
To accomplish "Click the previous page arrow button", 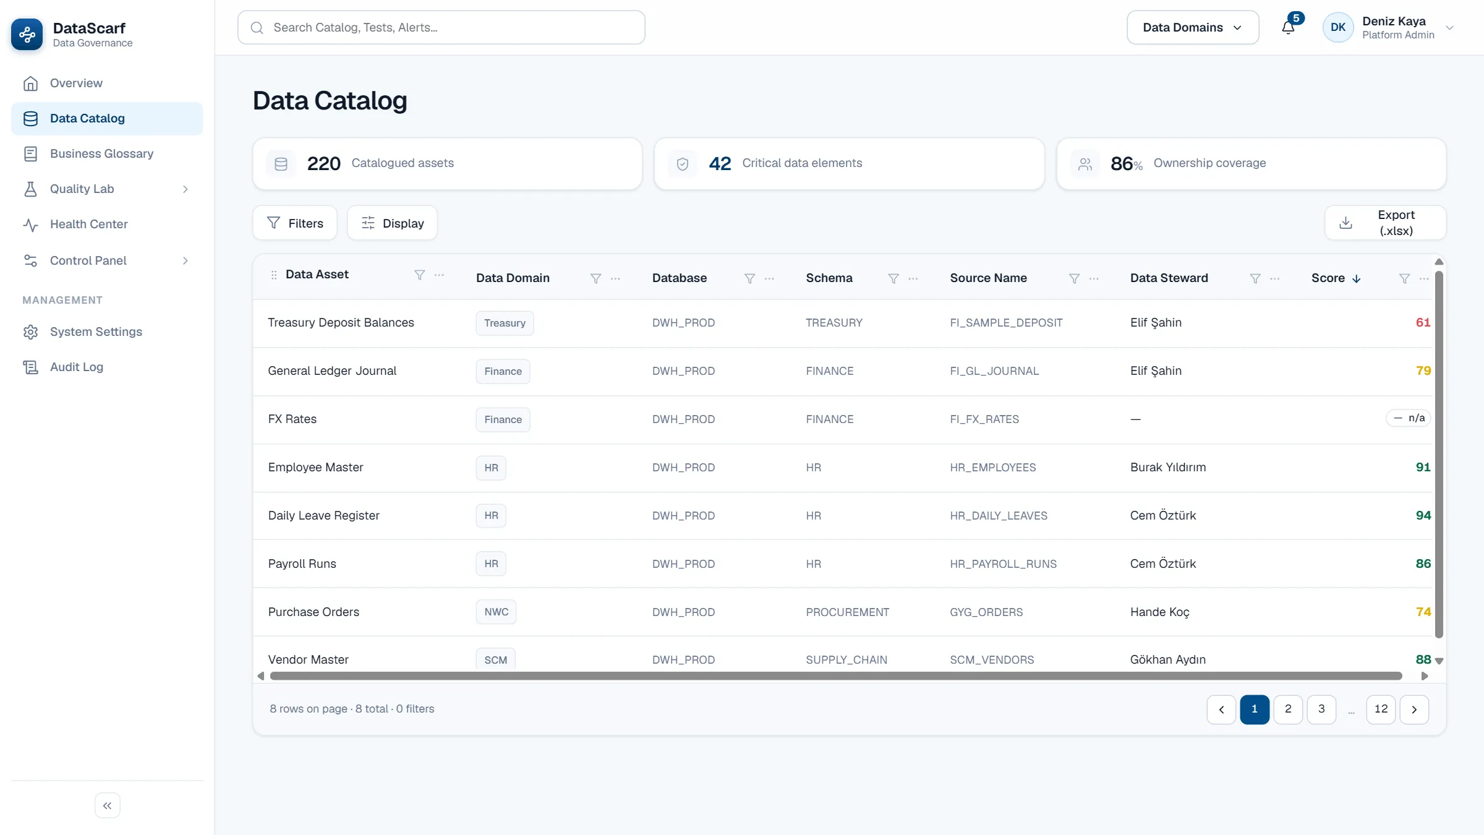I will pyautogui.click(x=1221, y=709).
